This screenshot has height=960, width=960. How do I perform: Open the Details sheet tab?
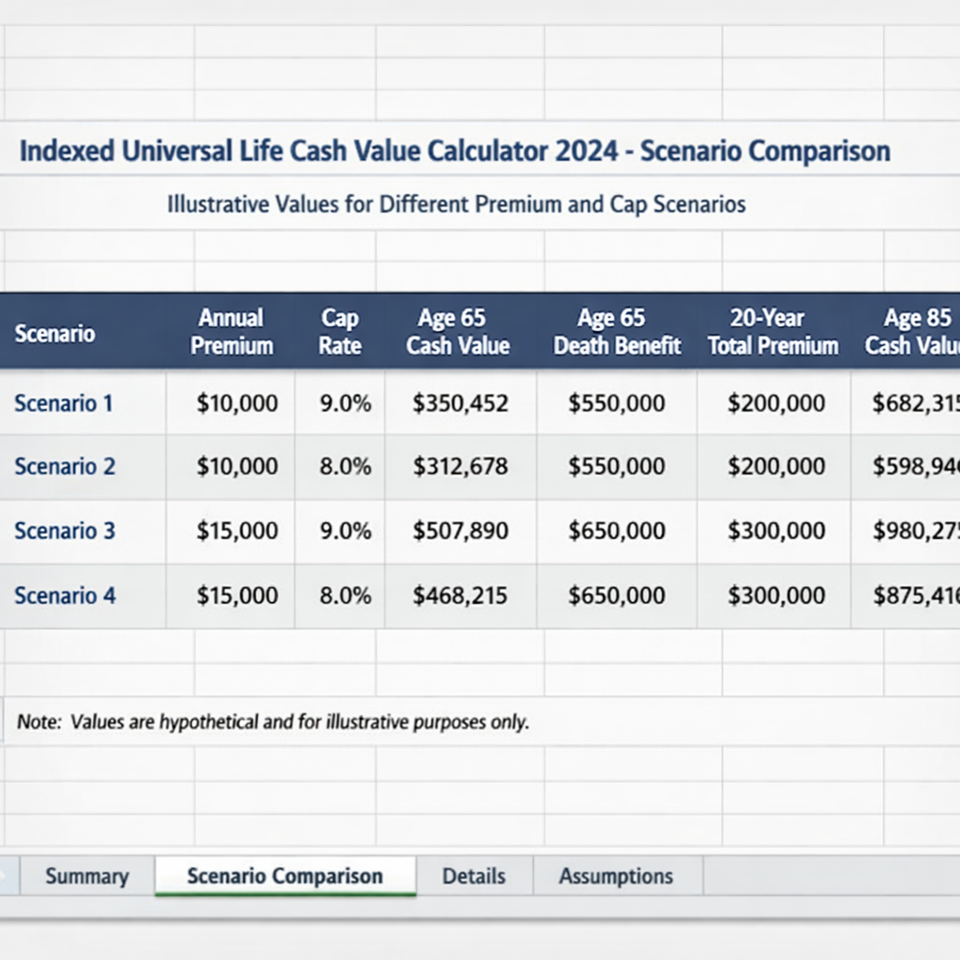pos(474,877)
